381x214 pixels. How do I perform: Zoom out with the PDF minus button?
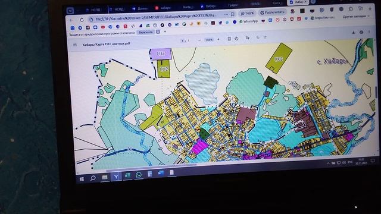(199, 40)
